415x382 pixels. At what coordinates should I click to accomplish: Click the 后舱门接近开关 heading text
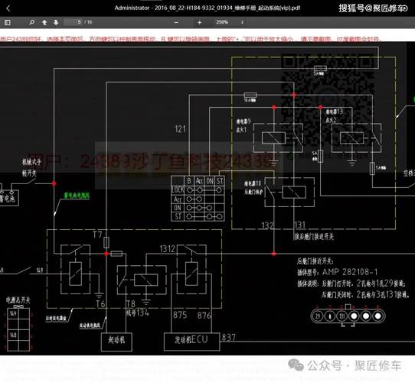315,261
